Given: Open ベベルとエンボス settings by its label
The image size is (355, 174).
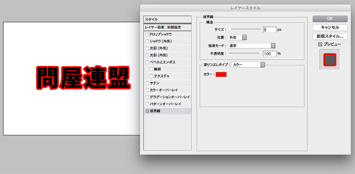Looking at the screenshot, I should (162, 62).
